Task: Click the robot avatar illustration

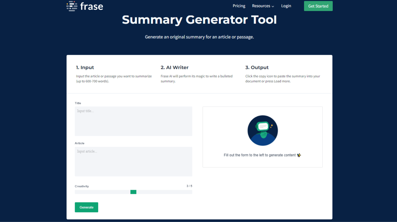Action: pos(263,130)
